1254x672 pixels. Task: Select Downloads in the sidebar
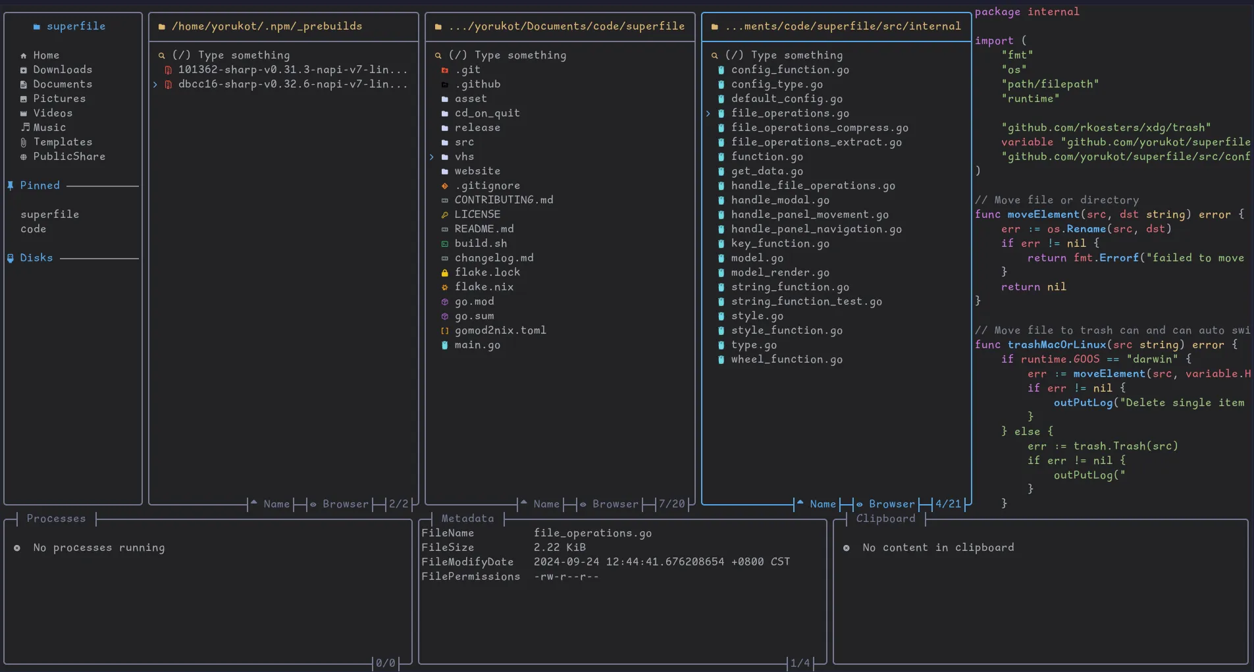point(62,70)
